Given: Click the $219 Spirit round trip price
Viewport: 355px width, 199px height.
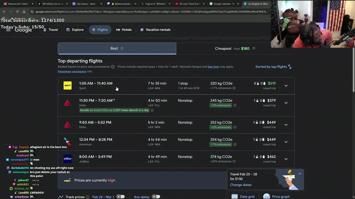Looking at the screenshot, I should 272,83.
